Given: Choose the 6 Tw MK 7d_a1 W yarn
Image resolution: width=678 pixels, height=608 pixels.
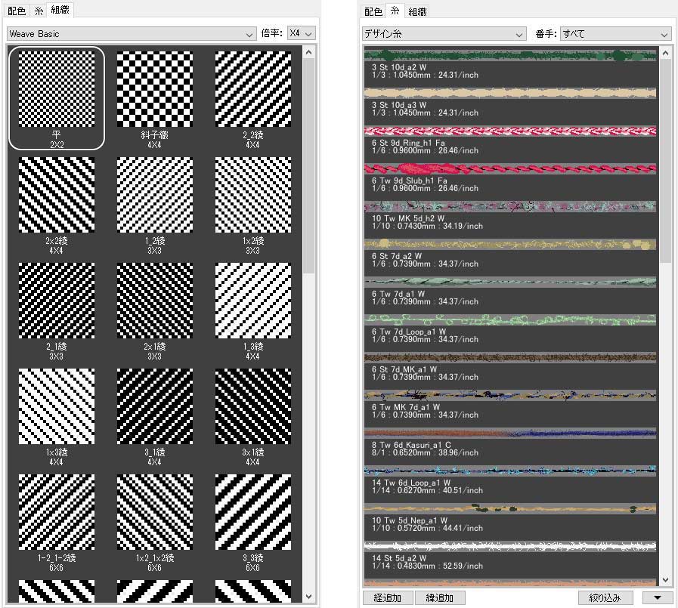Looking at the screenshot, I should pos(510,405).
